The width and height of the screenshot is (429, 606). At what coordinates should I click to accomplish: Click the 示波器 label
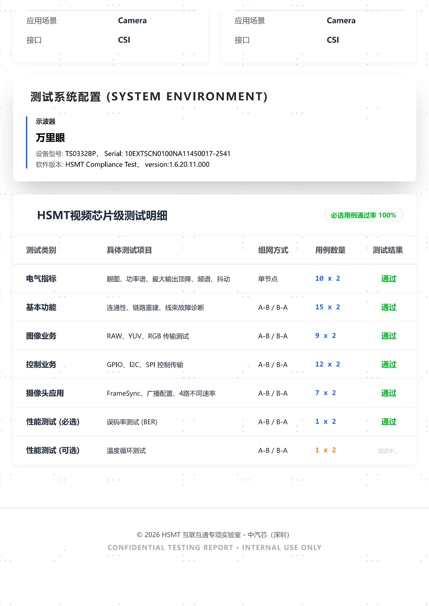coord(45,121)
